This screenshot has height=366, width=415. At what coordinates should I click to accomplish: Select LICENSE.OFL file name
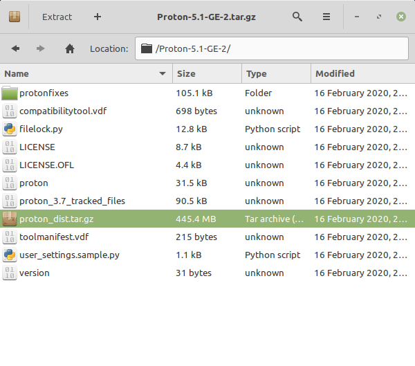(46, 165)
